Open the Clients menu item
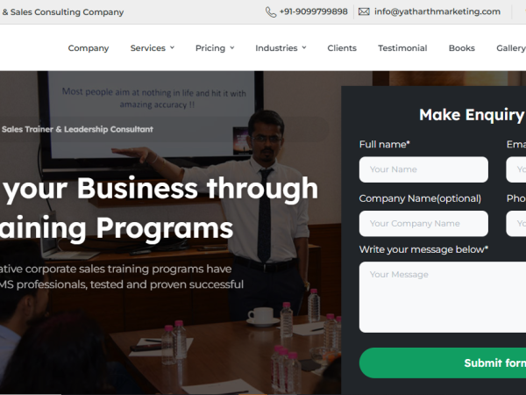The height and width of the screenshot is (395, 526). 342,48
